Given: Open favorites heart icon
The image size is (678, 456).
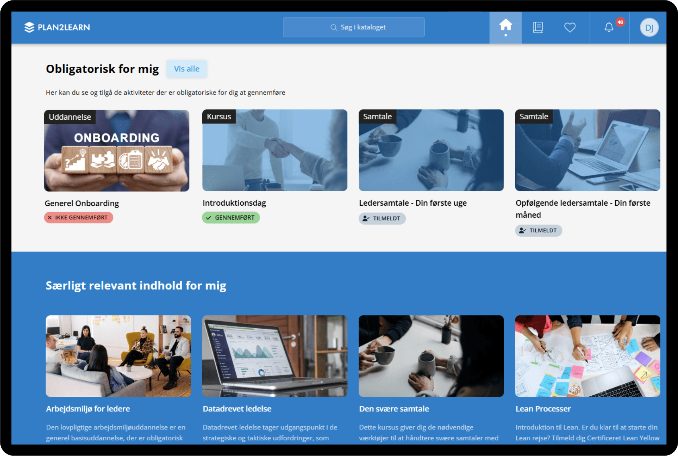Looking at the screenshot, I should 570,27.
